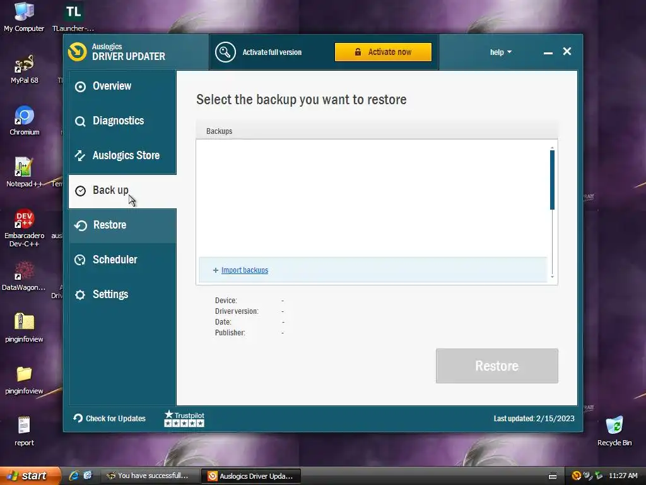Launch Internet Explorer from quick launch
The width and height of the screenshot is (646, 485).
click(x=74, y=476)
